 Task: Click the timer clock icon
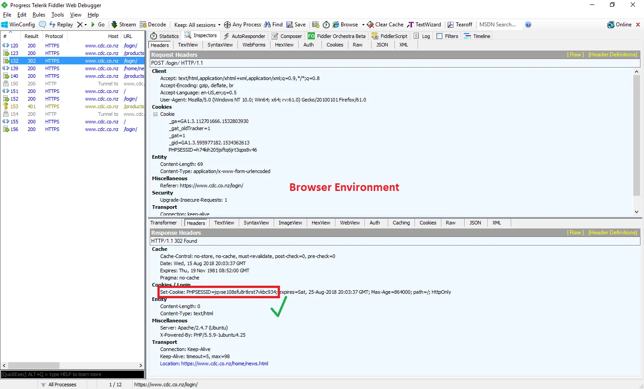click(x=326, y=25)
